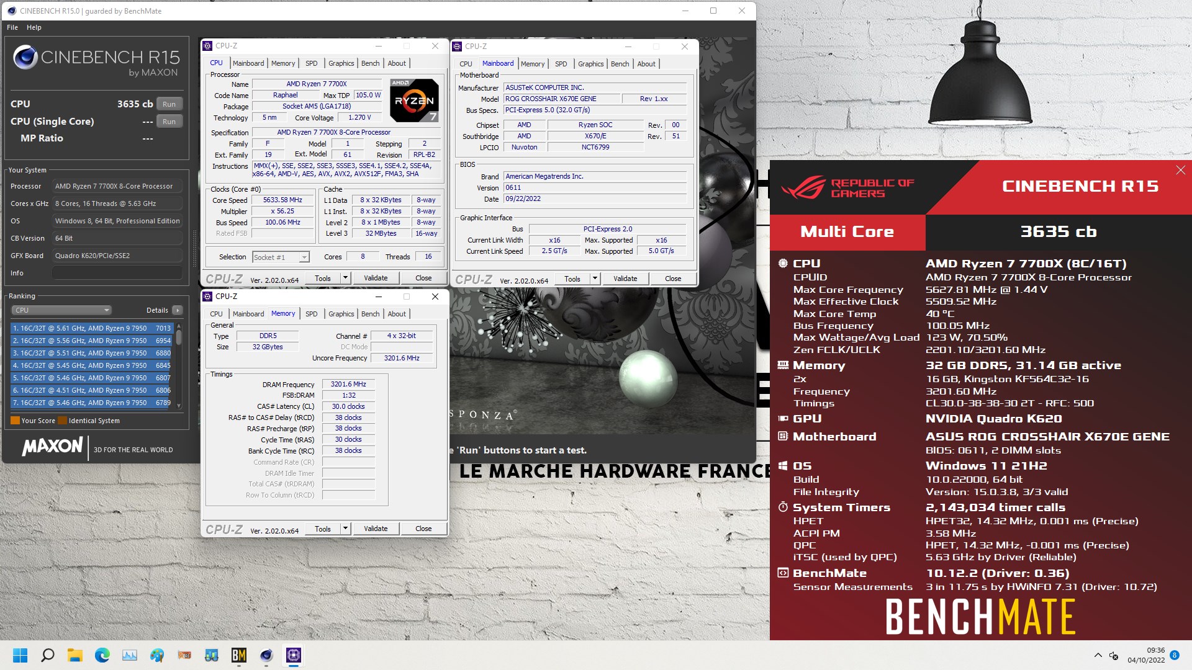Click Validate in the top-left CPU-Z window
Image resolution: width=1192 pixels, height=670 pixels.
(x=376, y=278)
